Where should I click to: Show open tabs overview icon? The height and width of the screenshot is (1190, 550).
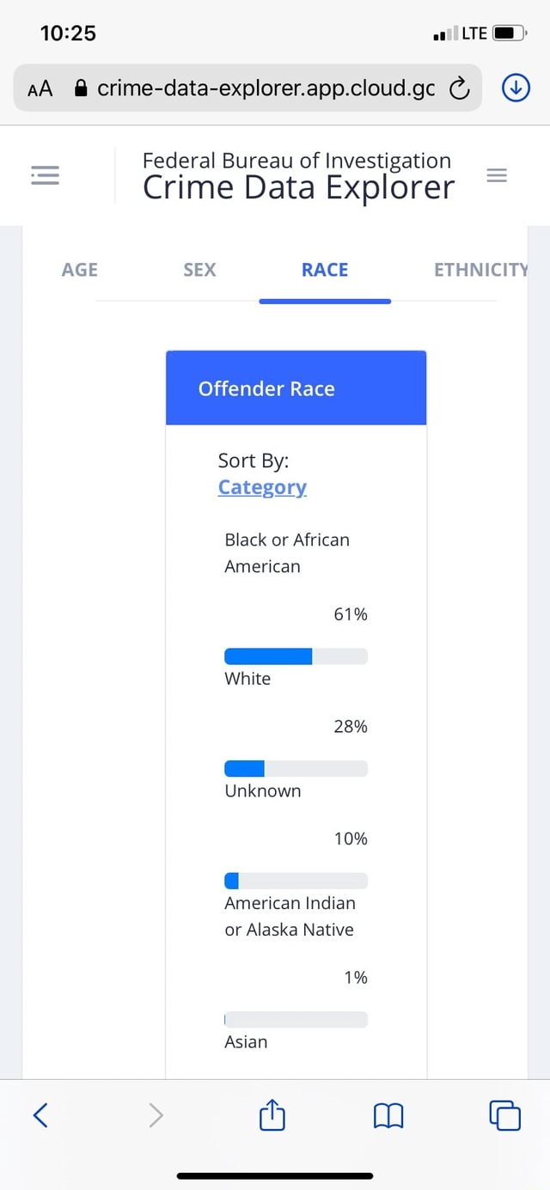point(505,1114)
